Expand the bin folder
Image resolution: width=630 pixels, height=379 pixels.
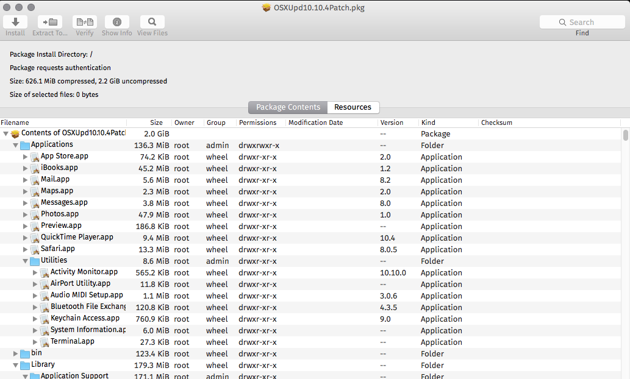(x=16, y=353)
